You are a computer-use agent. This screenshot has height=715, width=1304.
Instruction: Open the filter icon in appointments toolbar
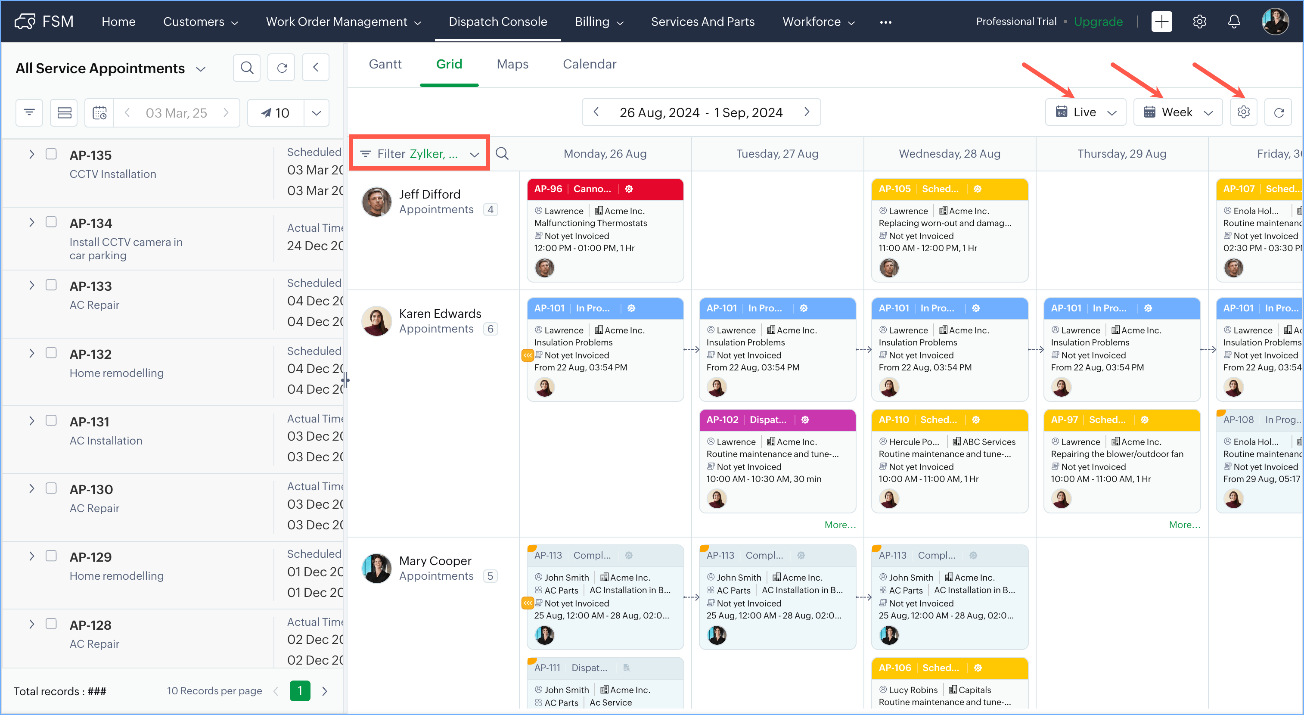coord(29,112)
